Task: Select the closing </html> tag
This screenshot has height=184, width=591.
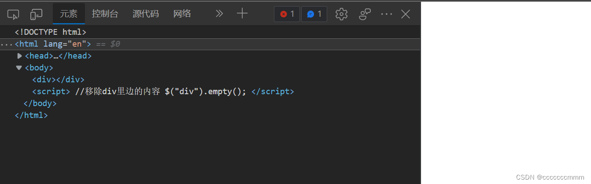Action: coord(31,115)
